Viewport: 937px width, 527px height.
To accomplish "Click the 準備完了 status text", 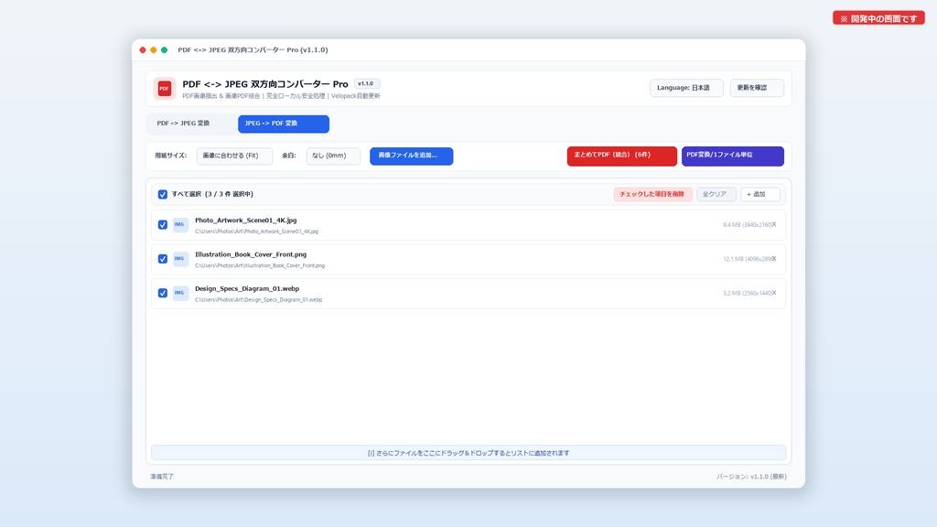I will pos(162,477).
